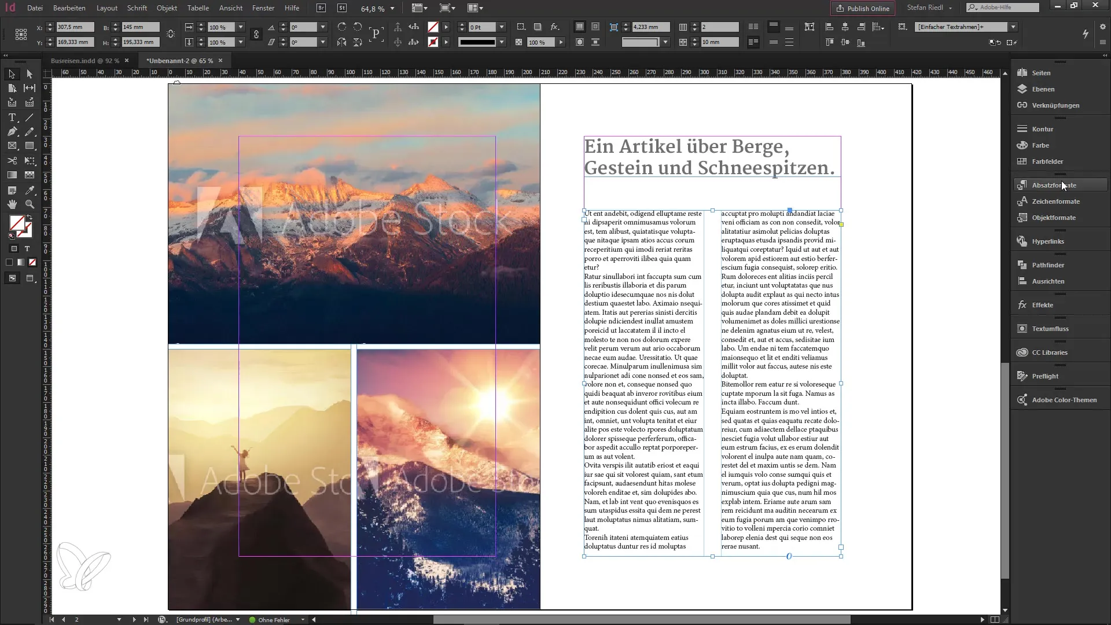Select the Rectangle Frame tool
Viewport: 1111px width, 625px height.
tap(12, 146)
